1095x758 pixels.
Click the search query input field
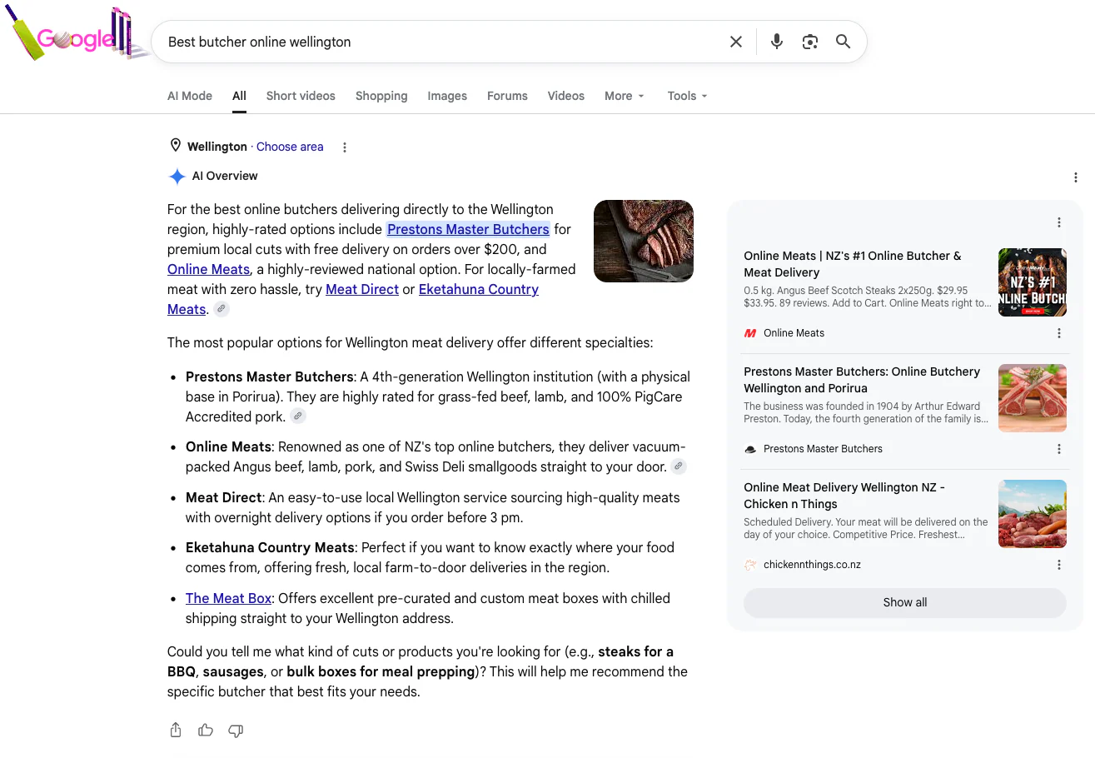coord(441,42)
